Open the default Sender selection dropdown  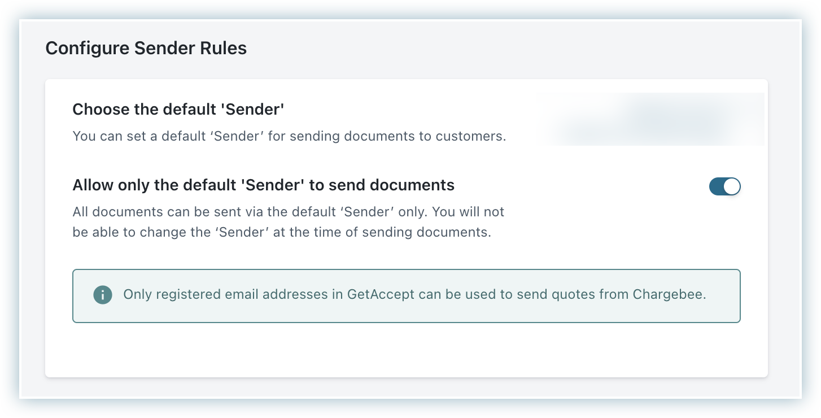coord(649,119)
